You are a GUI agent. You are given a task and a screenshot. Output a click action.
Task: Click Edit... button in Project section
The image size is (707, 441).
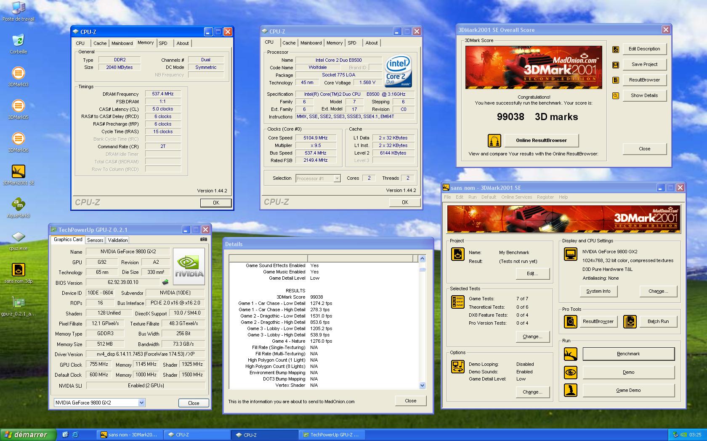point(532,273)
